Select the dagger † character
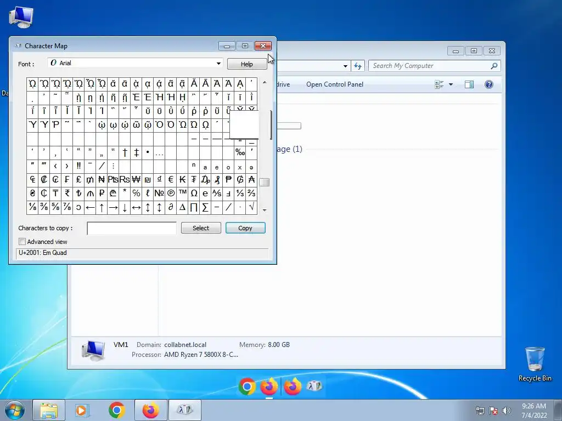Viewport: 562px width, 421px height. coord(125,152)
